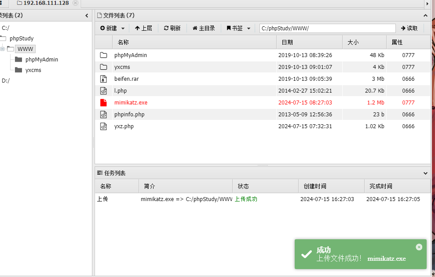This screenshot has width=435, height=277.
Task: Click the 上传成功 status text
Action: point(246,199)
